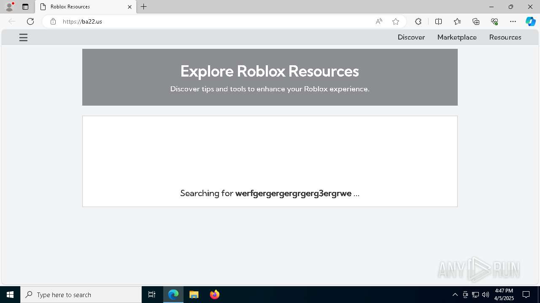The image size is (540, 303).
Task: Open the Discover nav link
Action: [x=411, y=37]
